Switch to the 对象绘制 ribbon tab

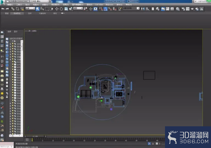click(x=42, y=13)
